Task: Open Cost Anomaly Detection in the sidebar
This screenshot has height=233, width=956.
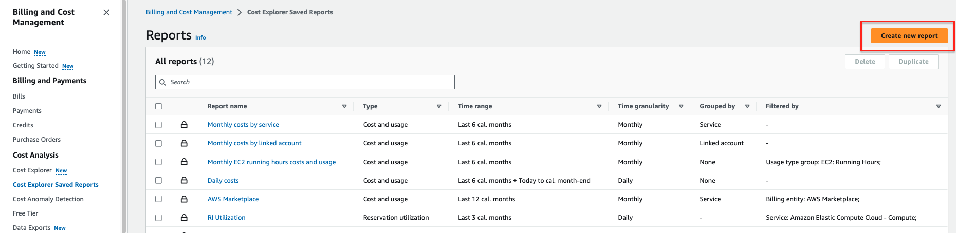Action: (48, 199)
